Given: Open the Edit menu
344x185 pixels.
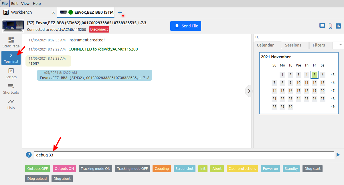Looking at the screenshot, I should [x=14, y=3].
